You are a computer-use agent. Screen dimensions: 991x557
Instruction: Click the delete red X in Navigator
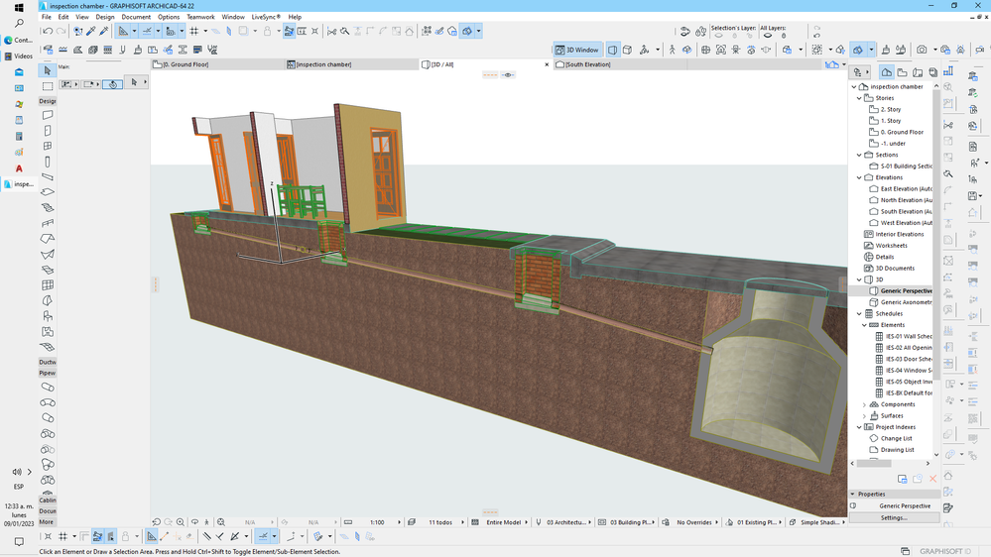(932, 479)
